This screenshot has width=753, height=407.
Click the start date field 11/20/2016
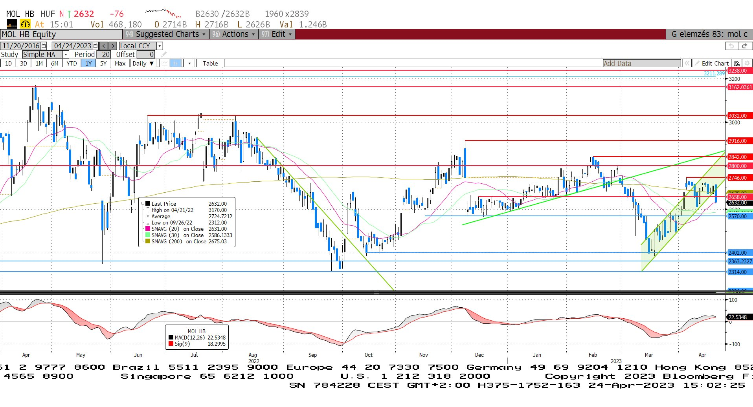[21, 46]
